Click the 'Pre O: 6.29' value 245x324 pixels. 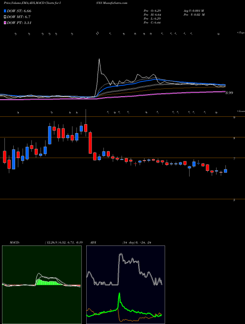[152, 11]
